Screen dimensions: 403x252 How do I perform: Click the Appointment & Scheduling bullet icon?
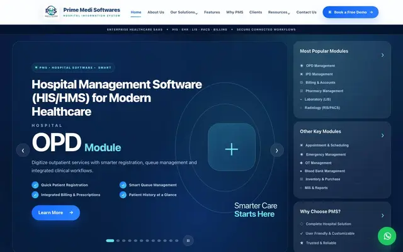point(302,146)
